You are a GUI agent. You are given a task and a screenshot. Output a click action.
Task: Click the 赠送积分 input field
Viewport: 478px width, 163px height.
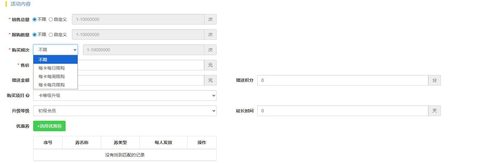click(342, 80)
